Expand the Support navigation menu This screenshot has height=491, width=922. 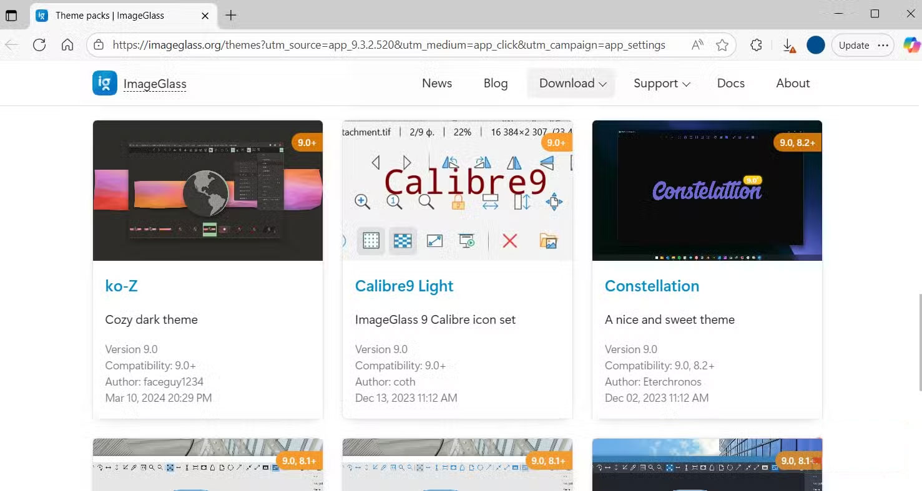[661, 82]
